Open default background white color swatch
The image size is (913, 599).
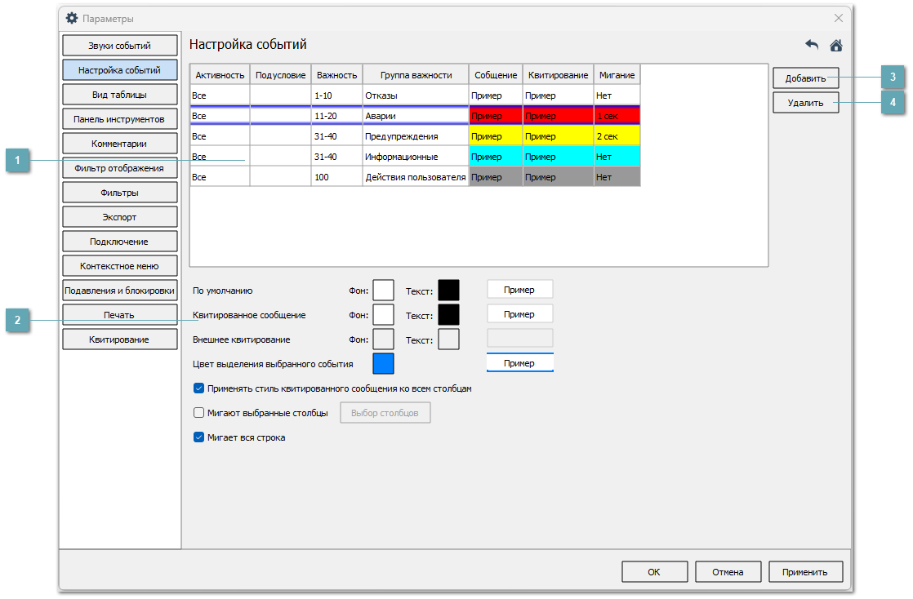tap(383, 291)
